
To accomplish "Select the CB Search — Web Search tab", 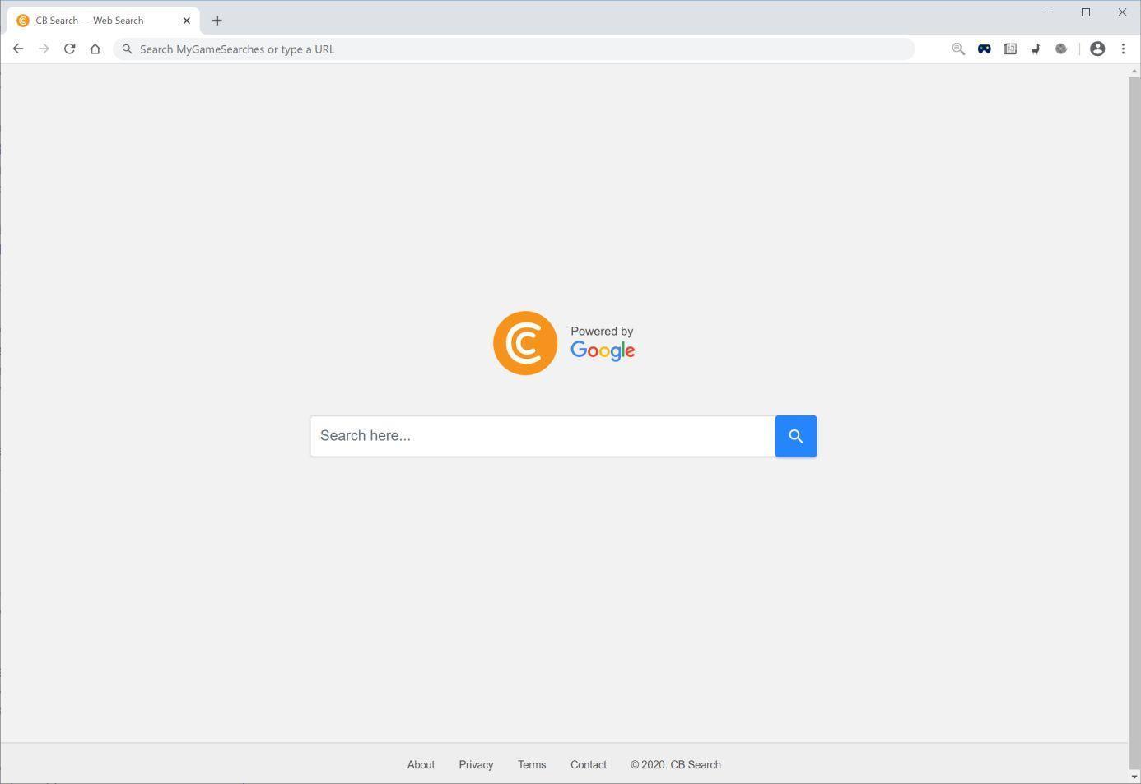I will click(104, 21).
